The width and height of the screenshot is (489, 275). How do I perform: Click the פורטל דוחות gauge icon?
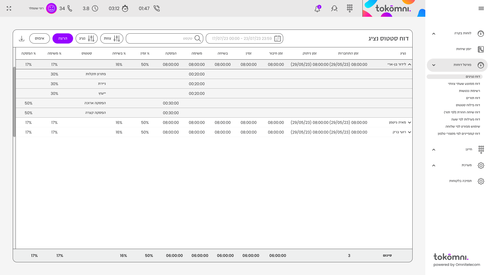click(481, 65)
